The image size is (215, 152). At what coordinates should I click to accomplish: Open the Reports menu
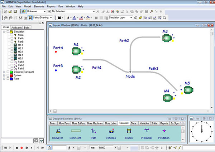pyautogui.click(x=51, y=6)
